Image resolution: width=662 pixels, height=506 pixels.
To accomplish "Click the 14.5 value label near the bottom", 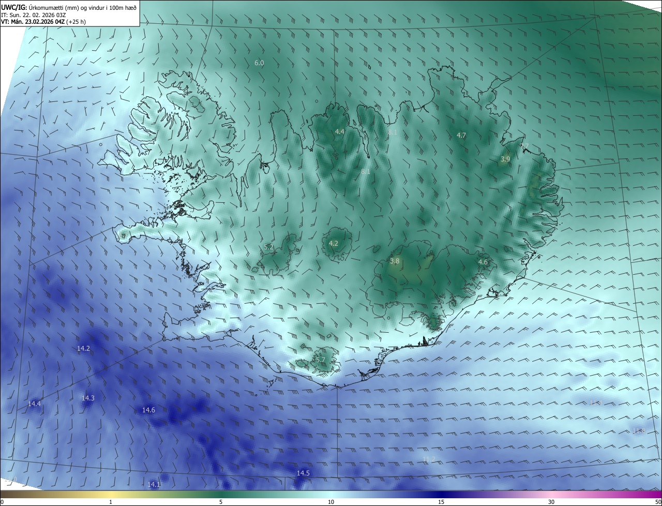I will 303,473.
